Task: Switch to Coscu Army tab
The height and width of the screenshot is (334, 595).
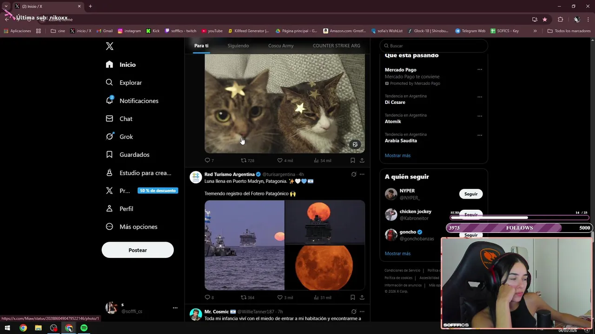Action: click(x=281, y=45)
